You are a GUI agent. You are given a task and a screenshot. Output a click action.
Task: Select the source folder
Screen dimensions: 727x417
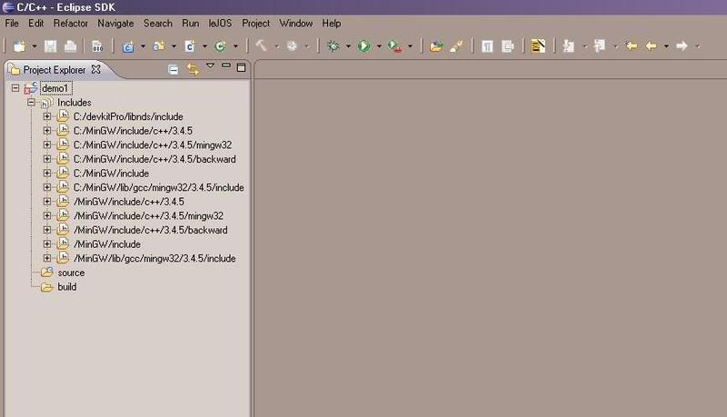[x=71, y=273]
